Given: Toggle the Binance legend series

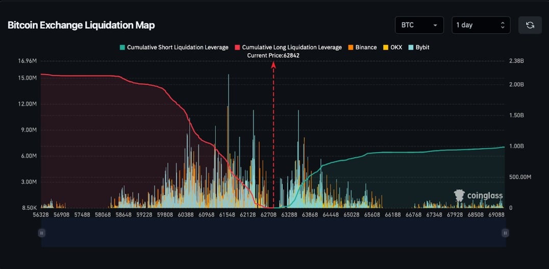Looking at the screenshot, I should 362,47.
